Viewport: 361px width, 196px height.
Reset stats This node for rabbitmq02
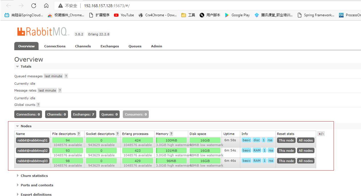point(286,151)
